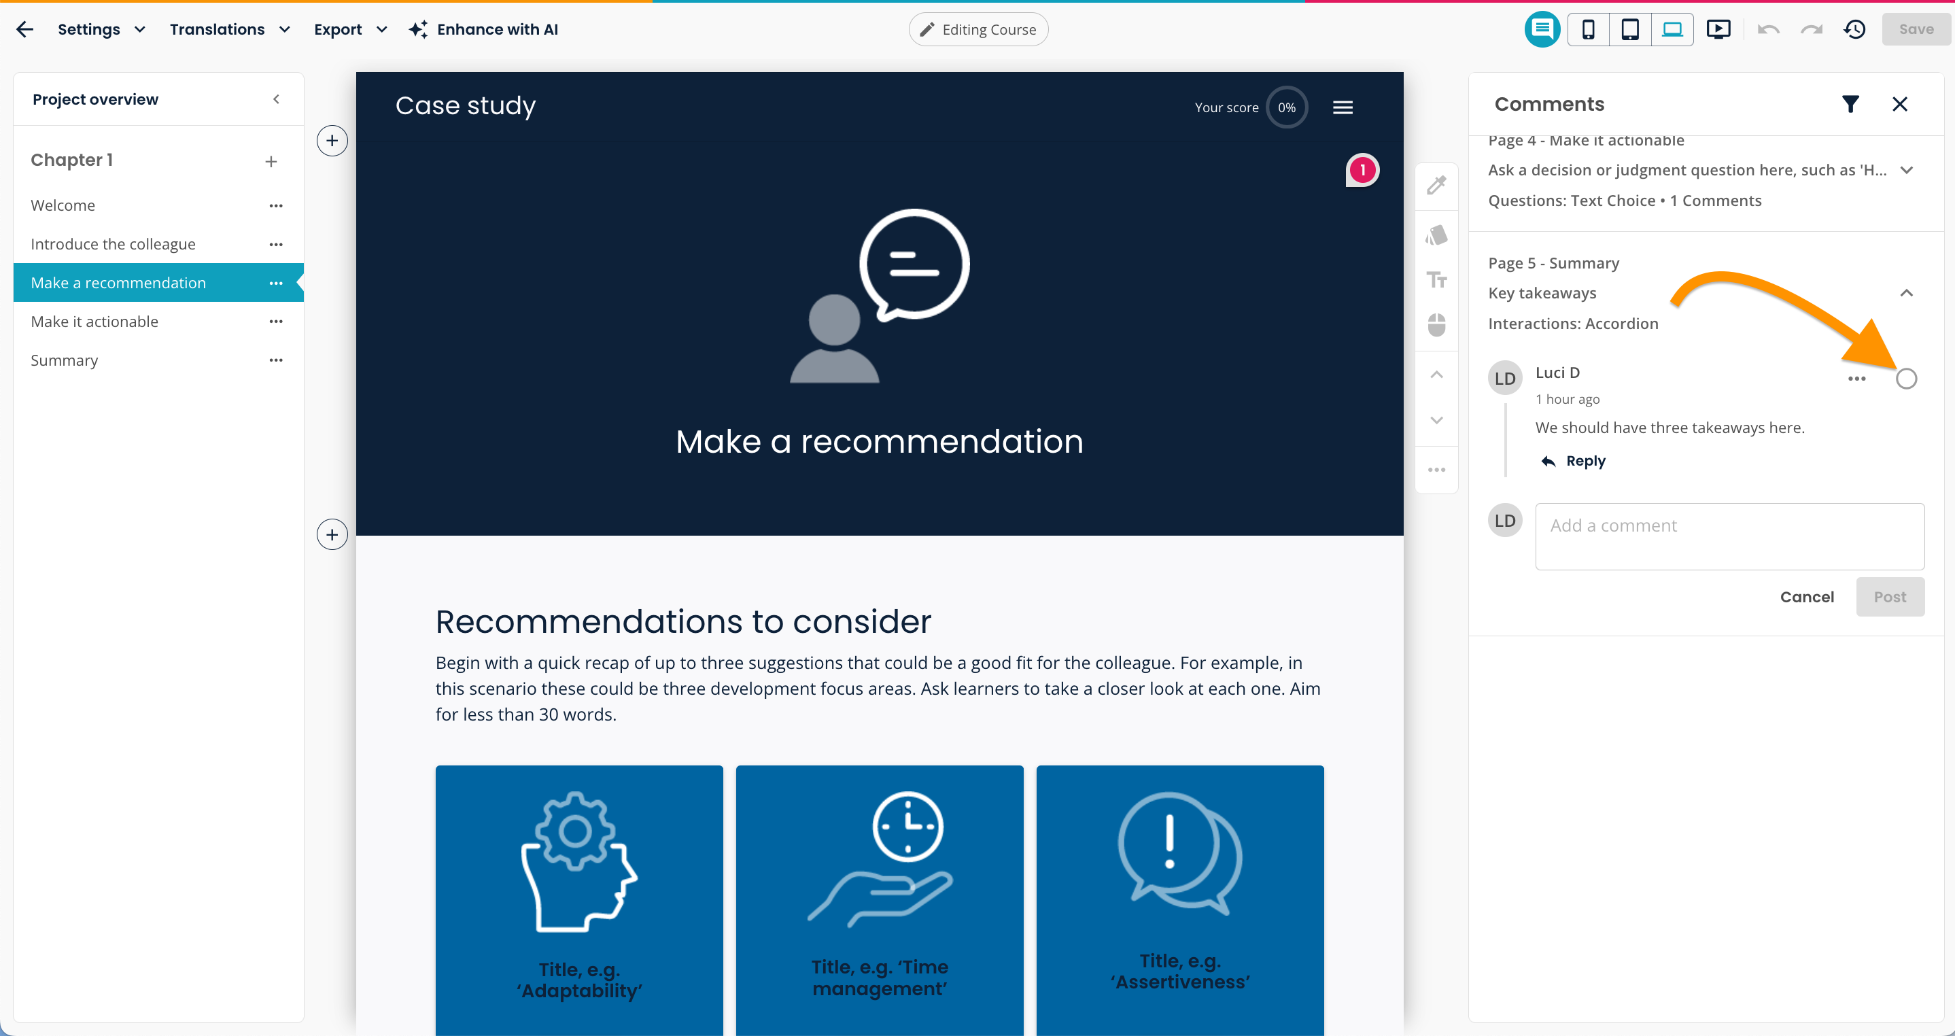Open the text formatting tool
The image size is (1955, 1036).
1436,280
